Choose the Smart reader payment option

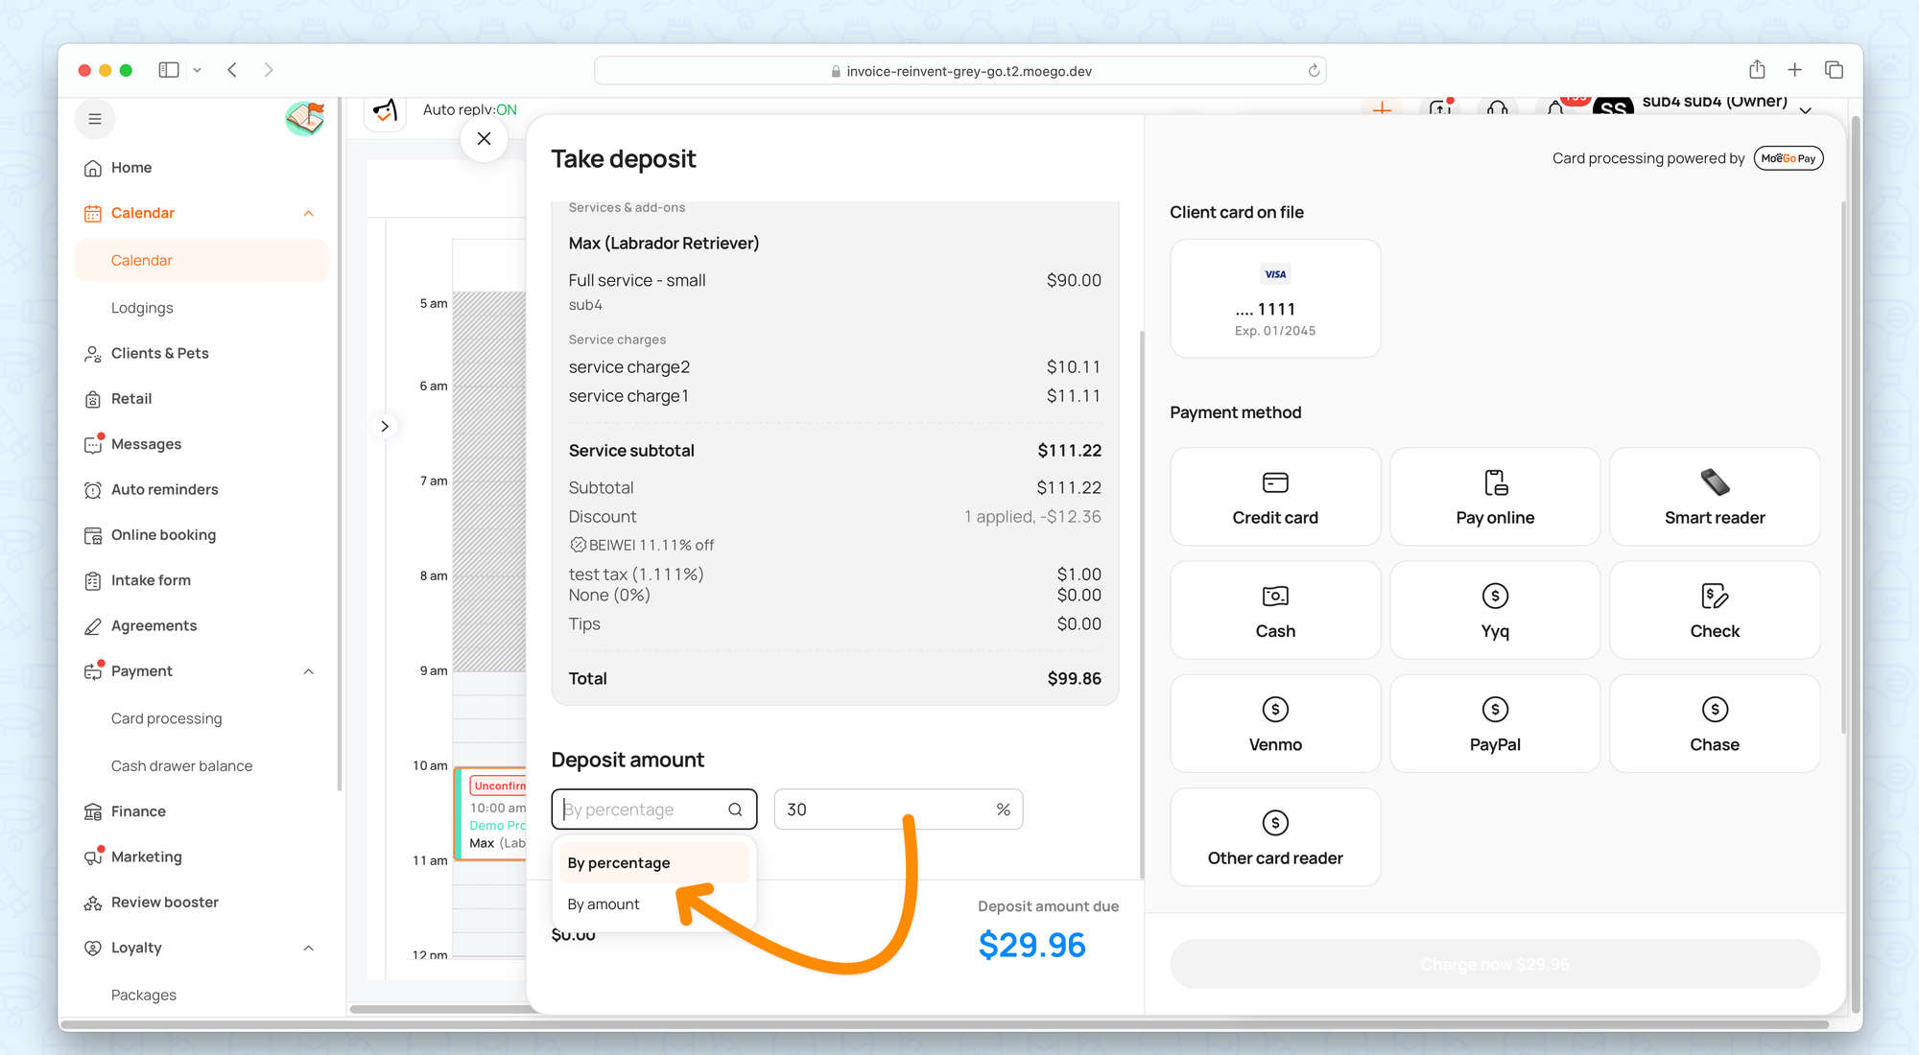(x=1714, y=497)
